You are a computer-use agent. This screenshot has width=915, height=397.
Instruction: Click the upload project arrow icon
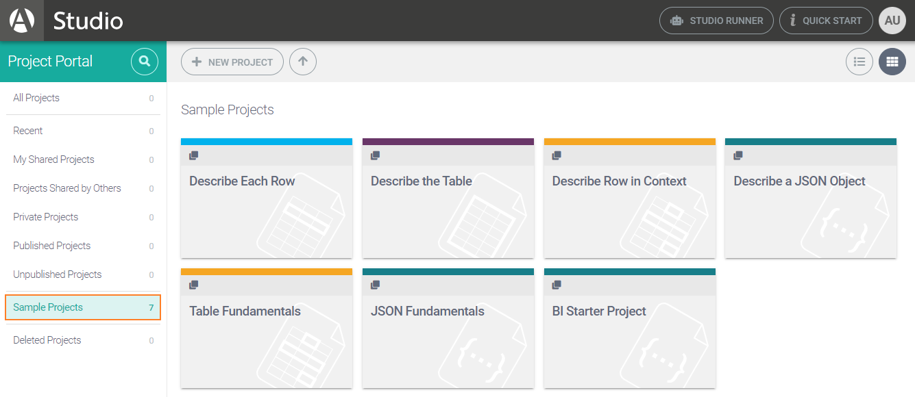click(303, 62)
